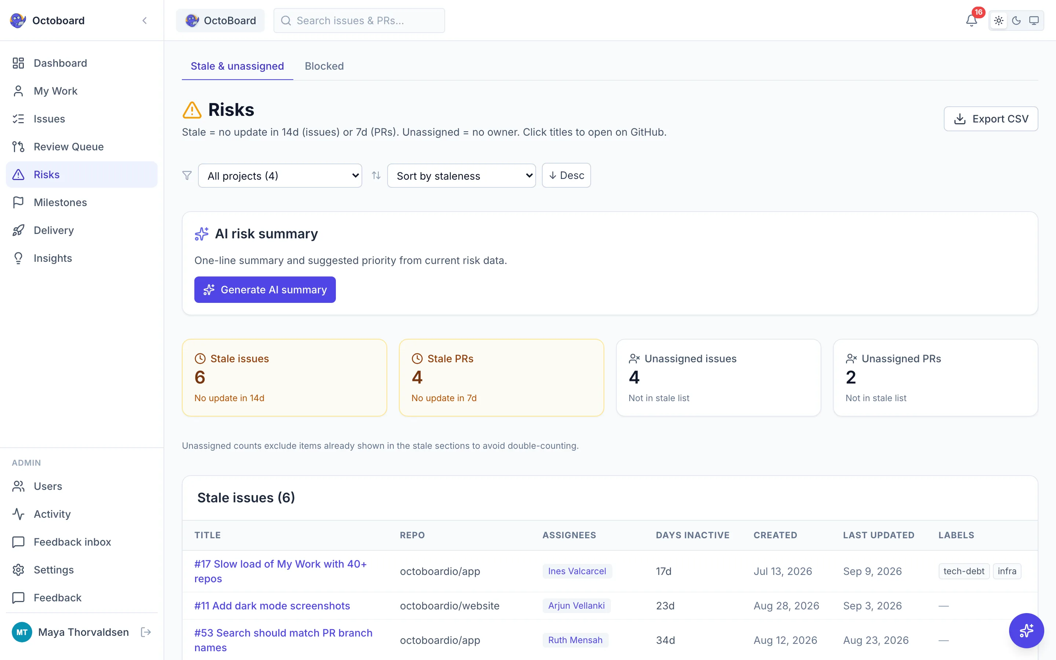Switch to dark theme moon icon
The width and height of the screenshot is (1056, 660).
pyautogui.click(x=1016, y=21)
